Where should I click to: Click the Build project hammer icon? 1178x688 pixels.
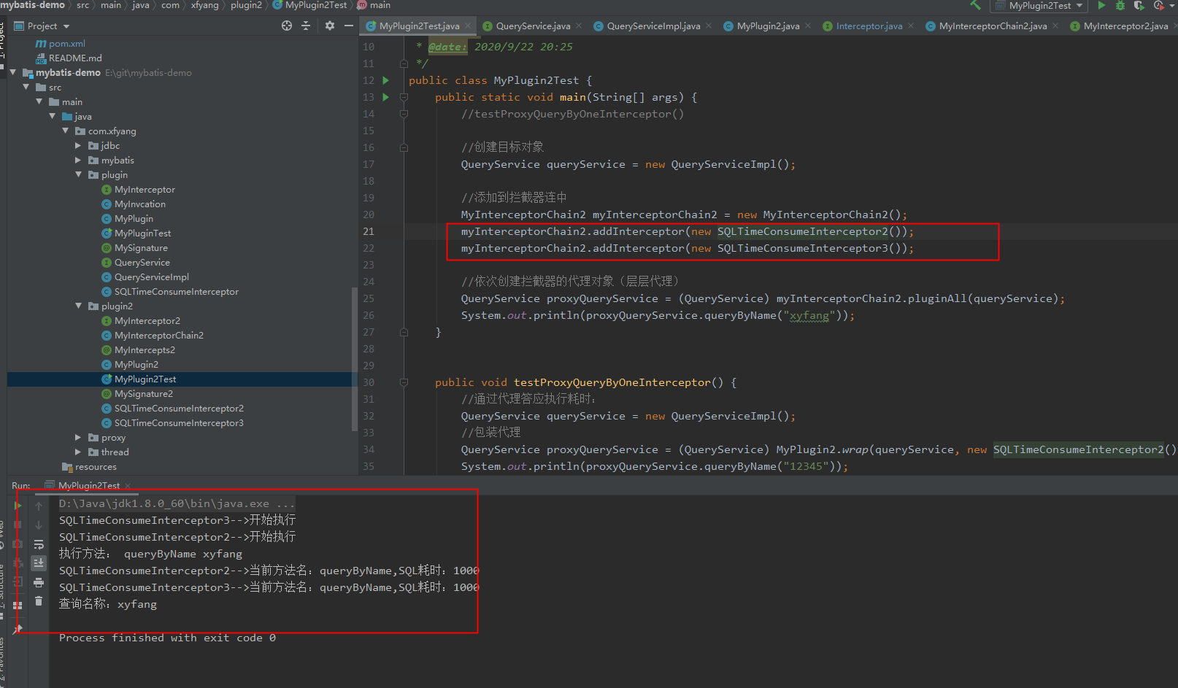975,5
